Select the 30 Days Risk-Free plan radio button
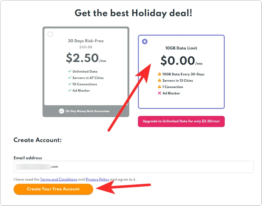The width and height of the screenshot is (262, 206). [50, 34]
